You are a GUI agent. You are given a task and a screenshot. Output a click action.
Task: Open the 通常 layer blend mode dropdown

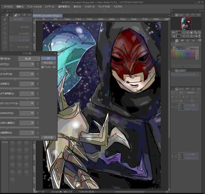pyautogui.click(x=182, y=93)
